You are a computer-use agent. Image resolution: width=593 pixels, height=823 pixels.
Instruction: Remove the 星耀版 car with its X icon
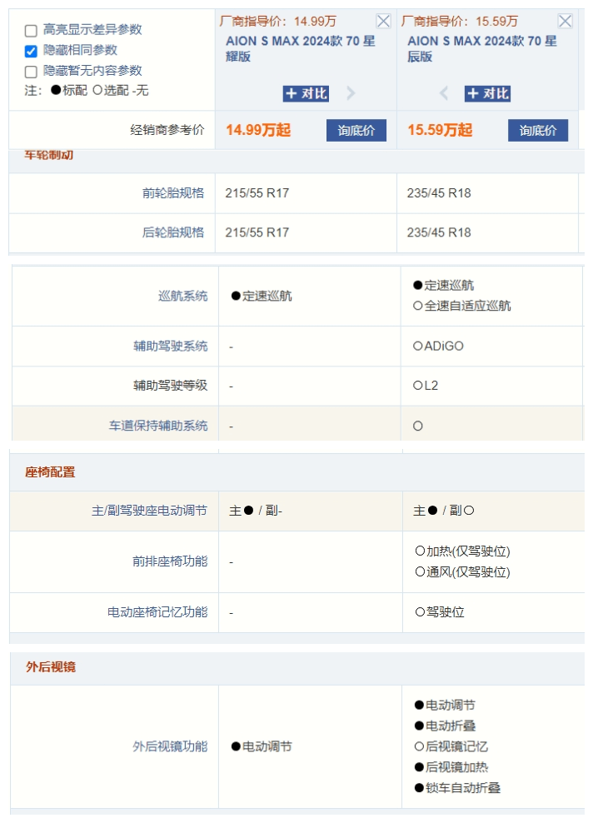(384, 21)
